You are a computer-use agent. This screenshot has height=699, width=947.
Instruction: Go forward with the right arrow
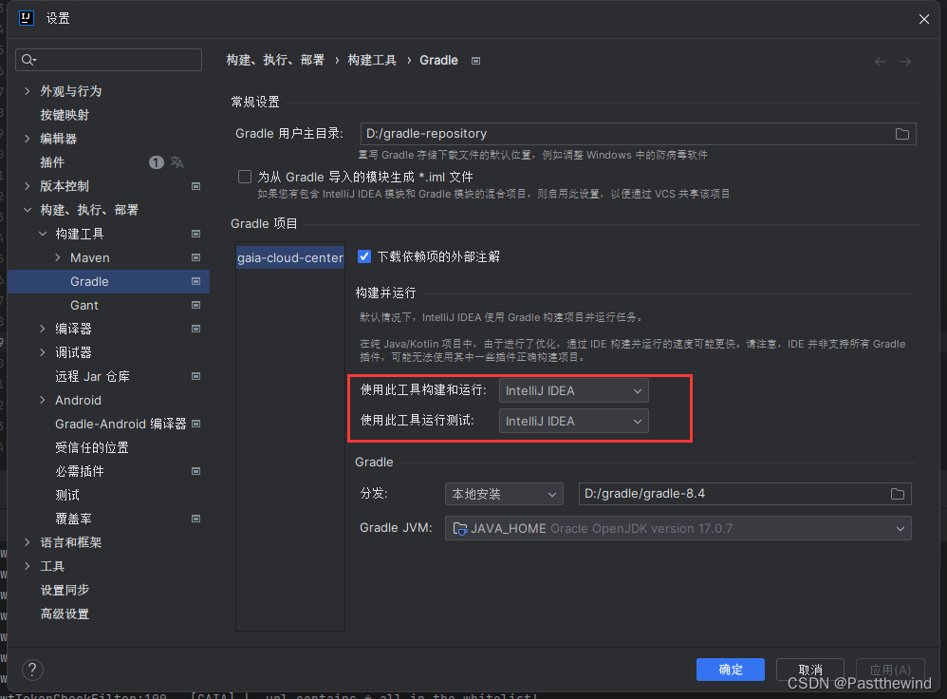point(904,61)
